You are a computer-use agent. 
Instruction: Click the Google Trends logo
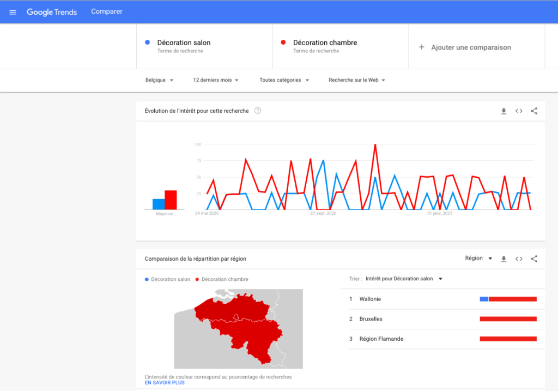(52, 11)
